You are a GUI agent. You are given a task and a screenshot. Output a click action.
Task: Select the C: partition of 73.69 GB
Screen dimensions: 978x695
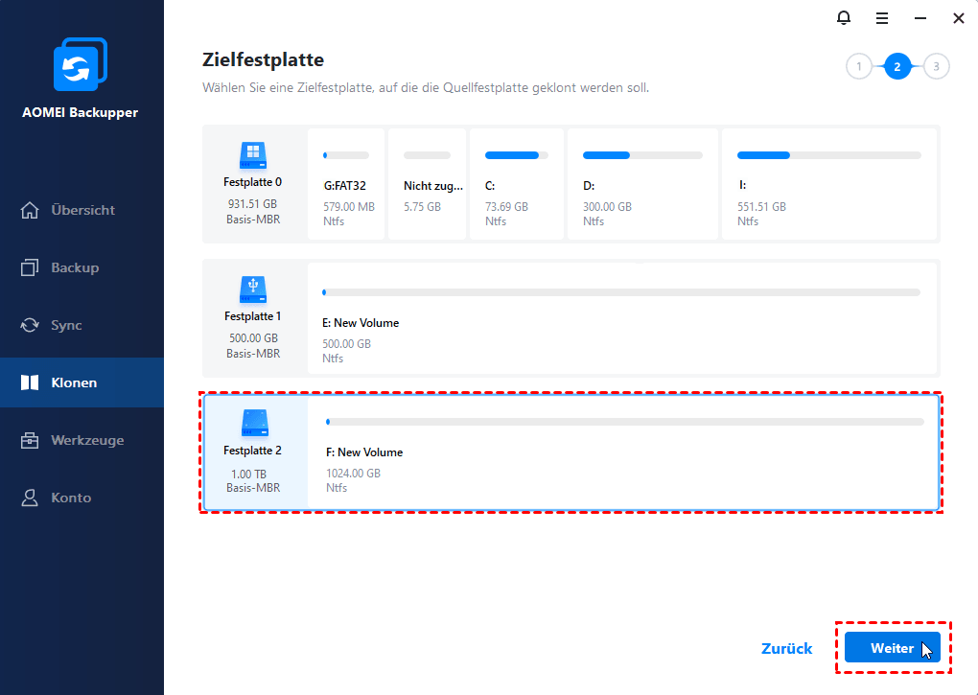[517, 184]
